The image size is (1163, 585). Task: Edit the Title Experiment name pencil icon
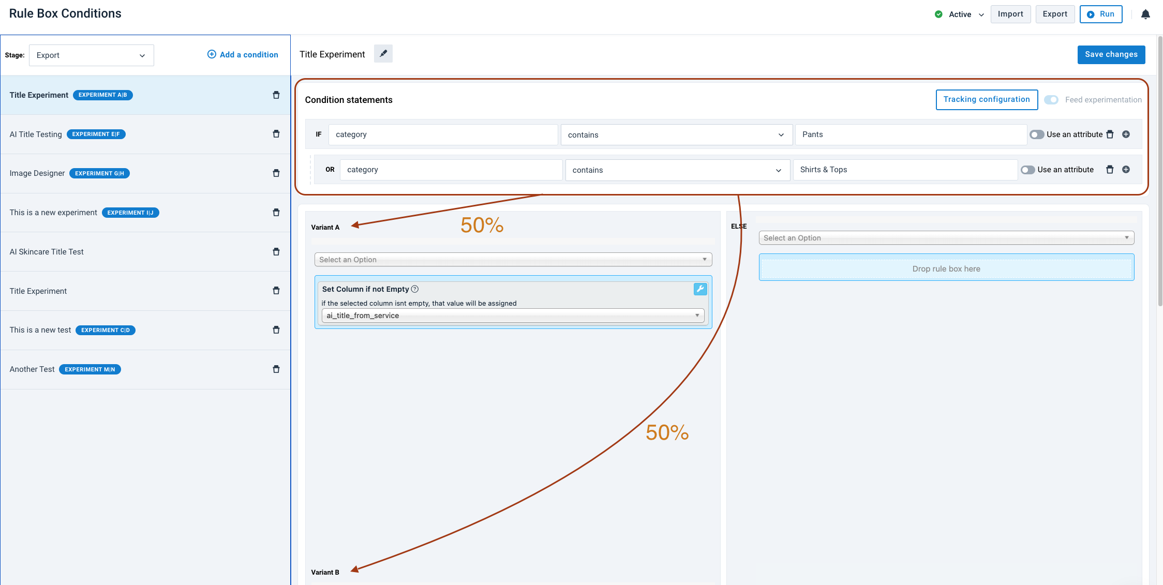(x=383, y=54)
